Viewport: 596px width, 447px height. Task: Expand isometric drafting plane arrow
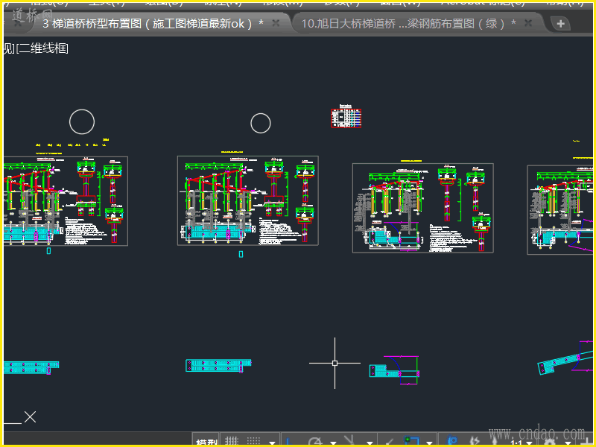point(370,443)
